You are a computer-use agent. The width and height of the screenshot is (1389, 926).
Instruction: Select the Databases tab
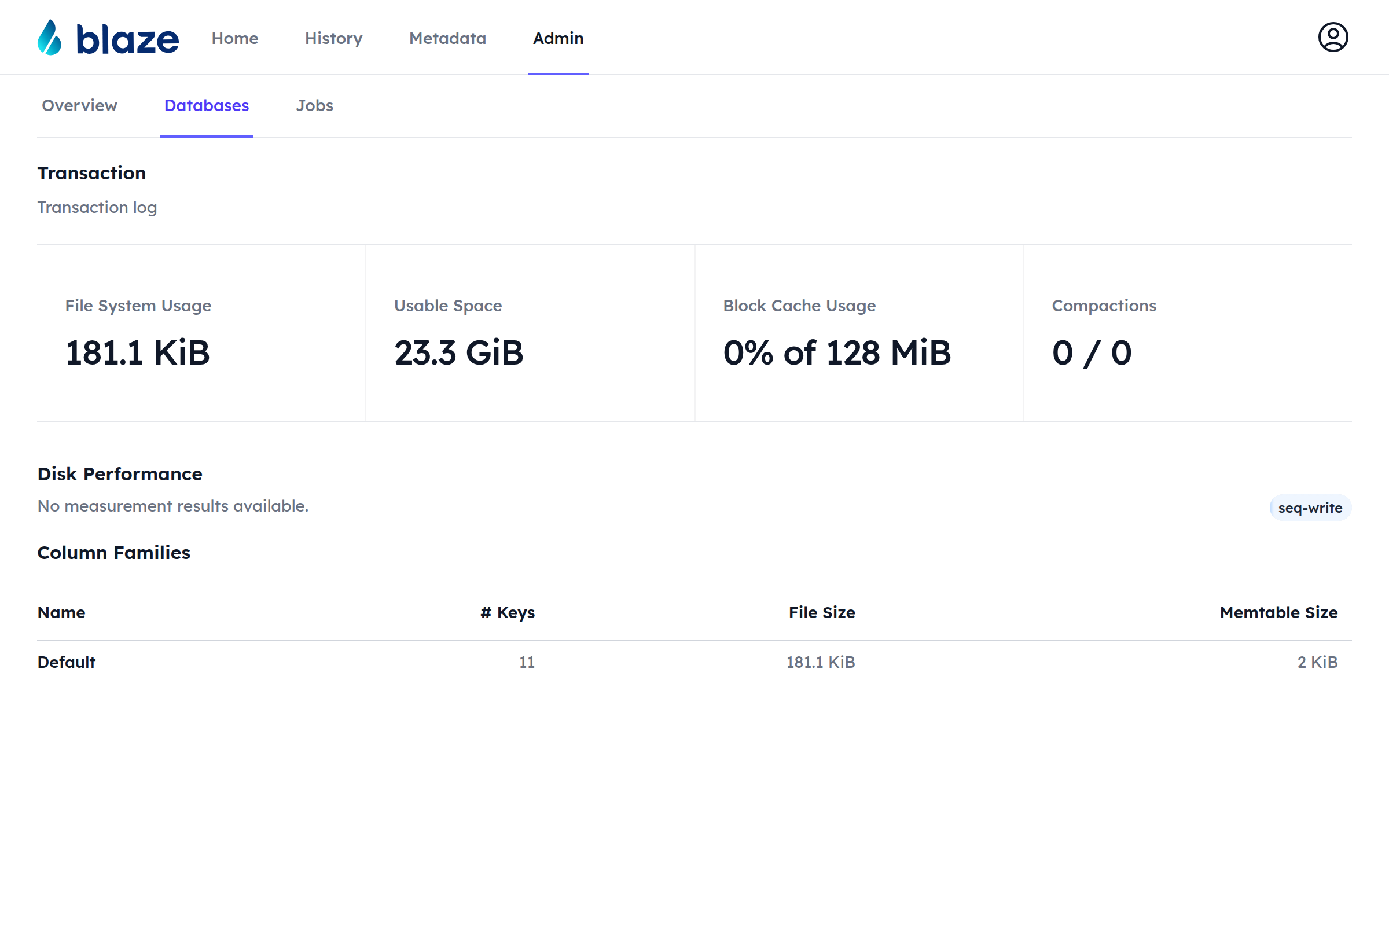click(207, 105)
